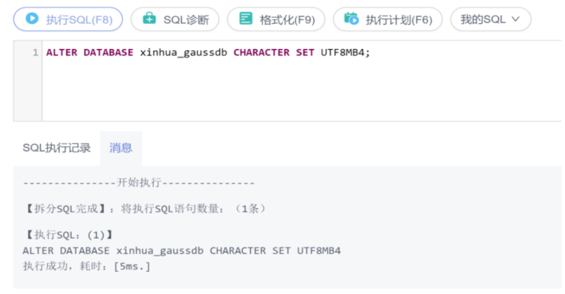565x294 pixels.
Task: Click the 格式化 document icon
Action: tap(246, 19)
